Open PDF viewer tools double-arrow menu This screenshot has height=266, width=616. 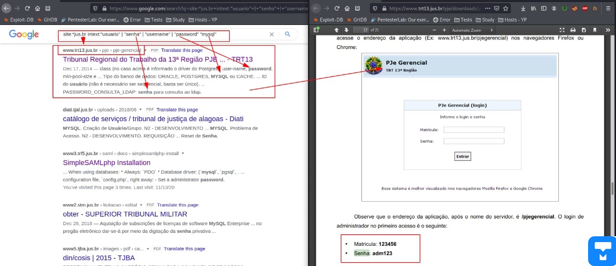click(x=608, y=30)
